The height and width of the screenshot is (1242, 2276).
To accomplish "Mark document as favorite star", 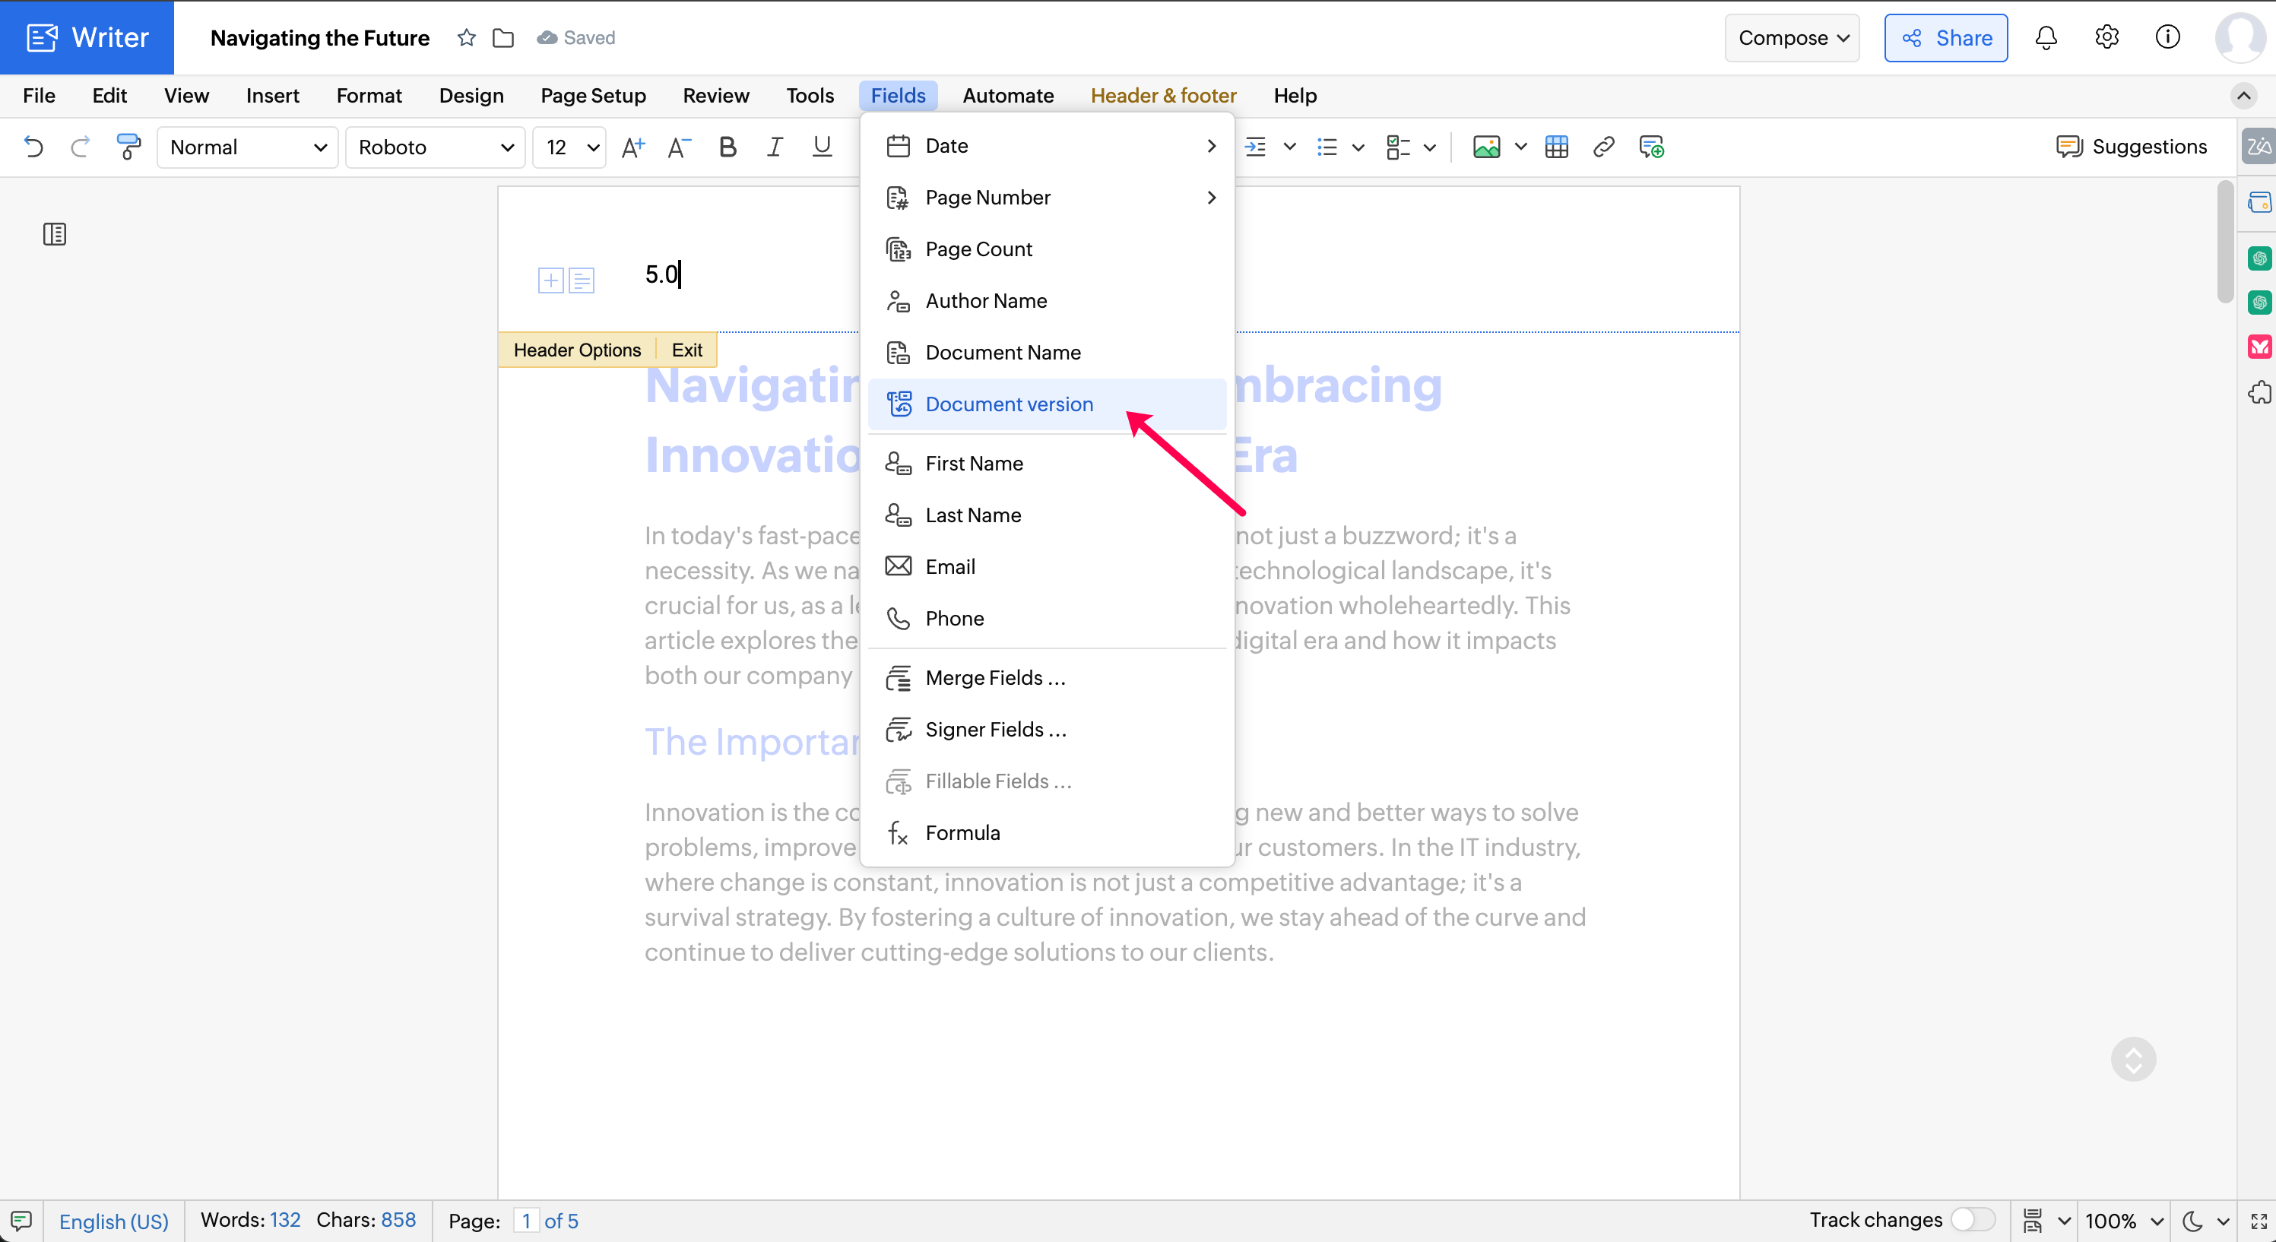I will 467,37.
